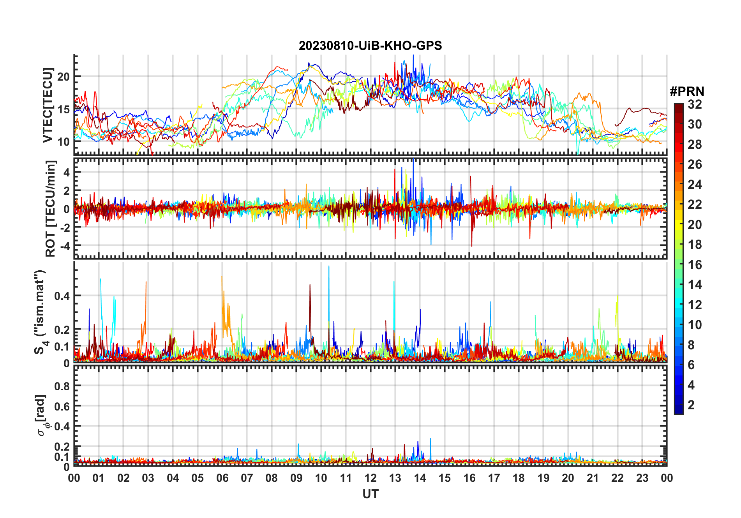The image size is (741, 518).
Task: Click the 19 hour label on UT axis
Action: click(x=543, y=478)
